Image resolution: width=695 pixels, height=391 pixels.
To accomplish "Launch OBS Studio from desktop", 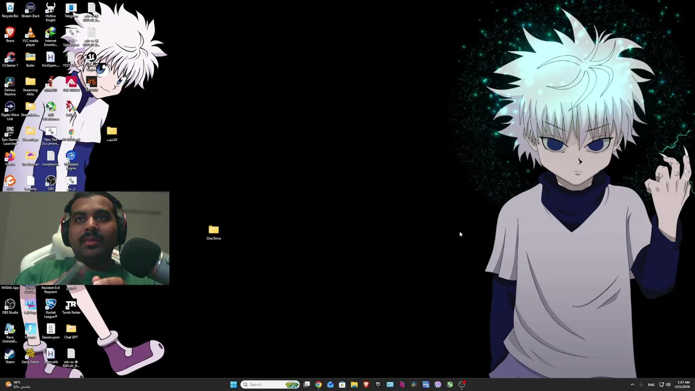I will point(10,307).
